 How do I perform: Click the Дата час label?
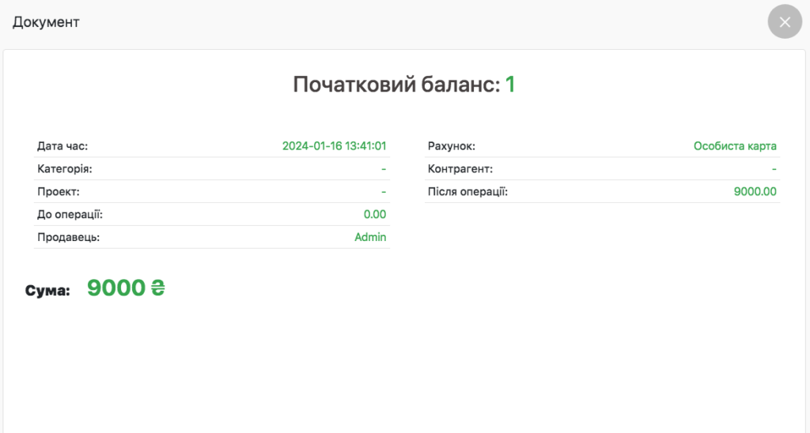[x=62, y=146]
